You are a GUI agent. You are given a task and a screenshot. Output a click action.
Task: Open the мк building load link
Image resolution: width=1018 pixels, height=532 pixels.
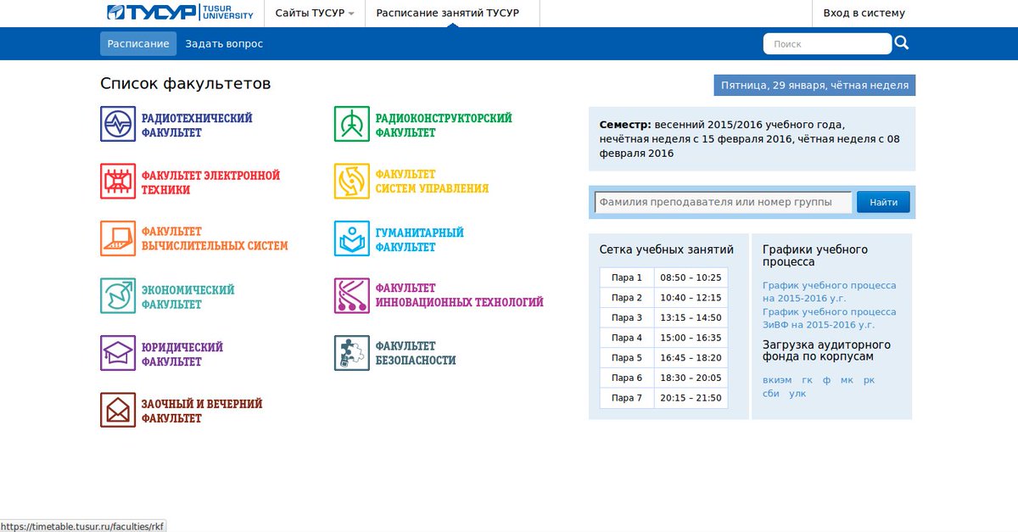click(847, 380)
